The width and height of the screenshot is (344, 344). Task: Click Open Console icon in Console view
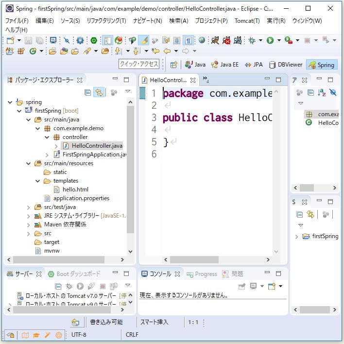[x=272, y=286]
